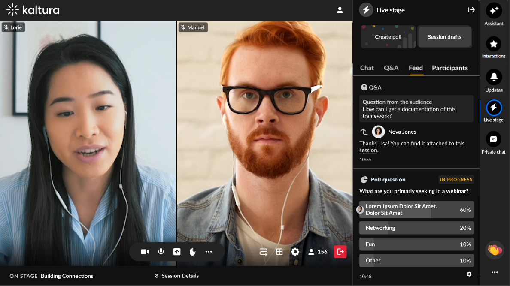510x286 pixels.
Task: Click the Live stage lightning header icon
Action: (366, 10)
